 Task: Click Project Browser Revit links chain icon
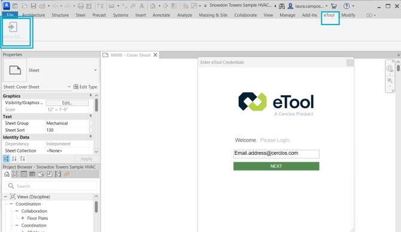tap(67, 174)
